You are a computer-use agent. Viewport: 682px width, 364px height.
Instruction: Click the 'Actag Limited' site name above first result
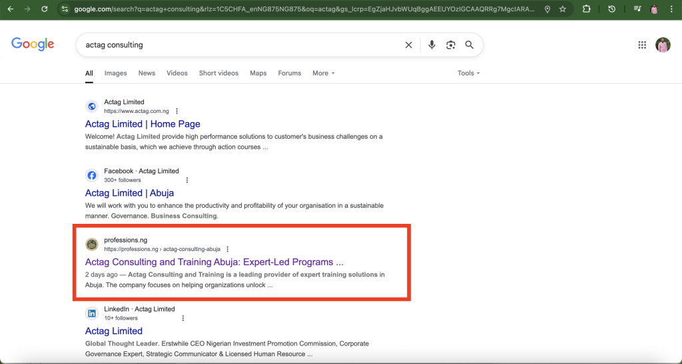coord(124,102)
